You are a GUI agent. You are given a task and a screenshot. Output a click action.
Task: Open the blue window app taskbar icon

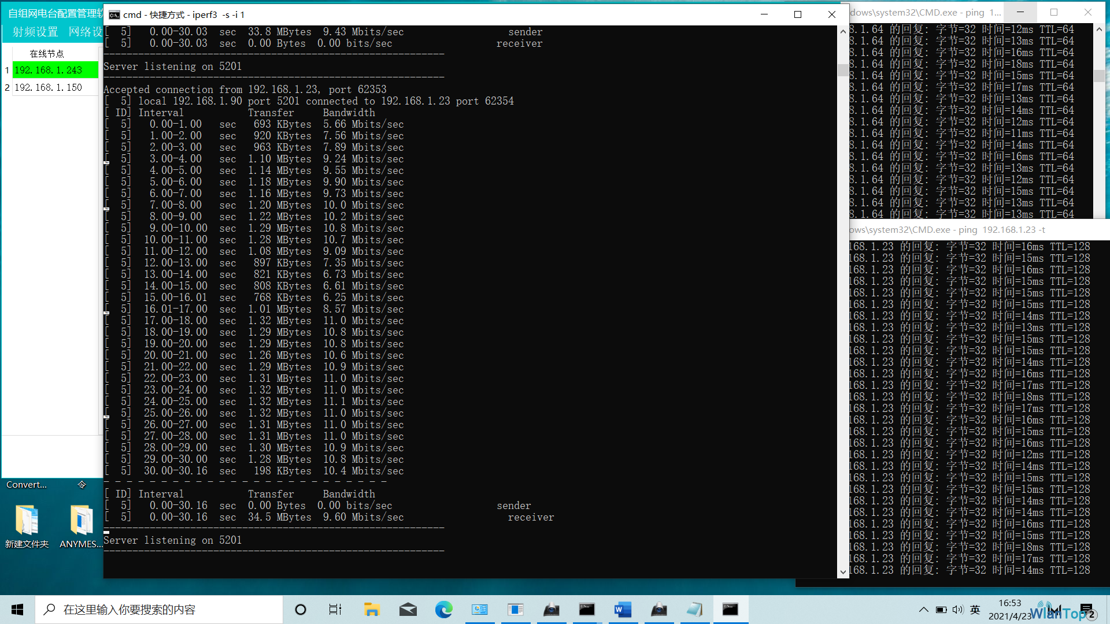(515, 610)
